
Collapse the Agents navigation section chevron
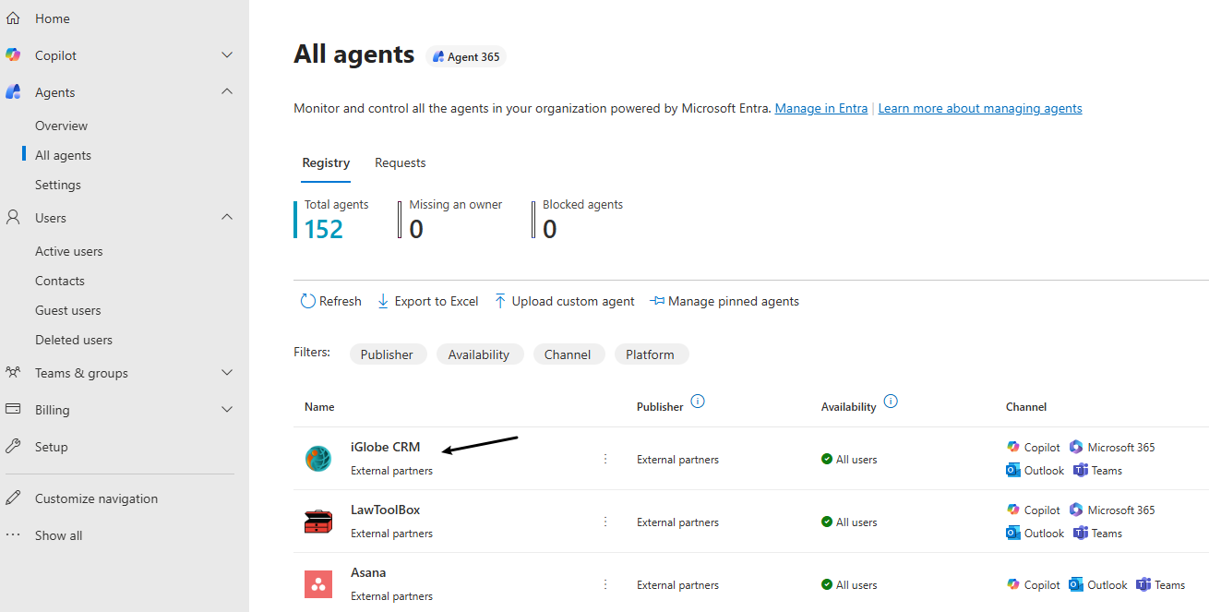[x=227, y=91]
